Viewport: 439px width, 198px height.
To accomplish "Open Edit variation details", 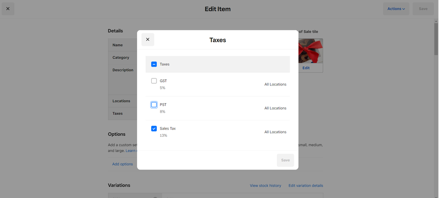I will coord(305,185).
